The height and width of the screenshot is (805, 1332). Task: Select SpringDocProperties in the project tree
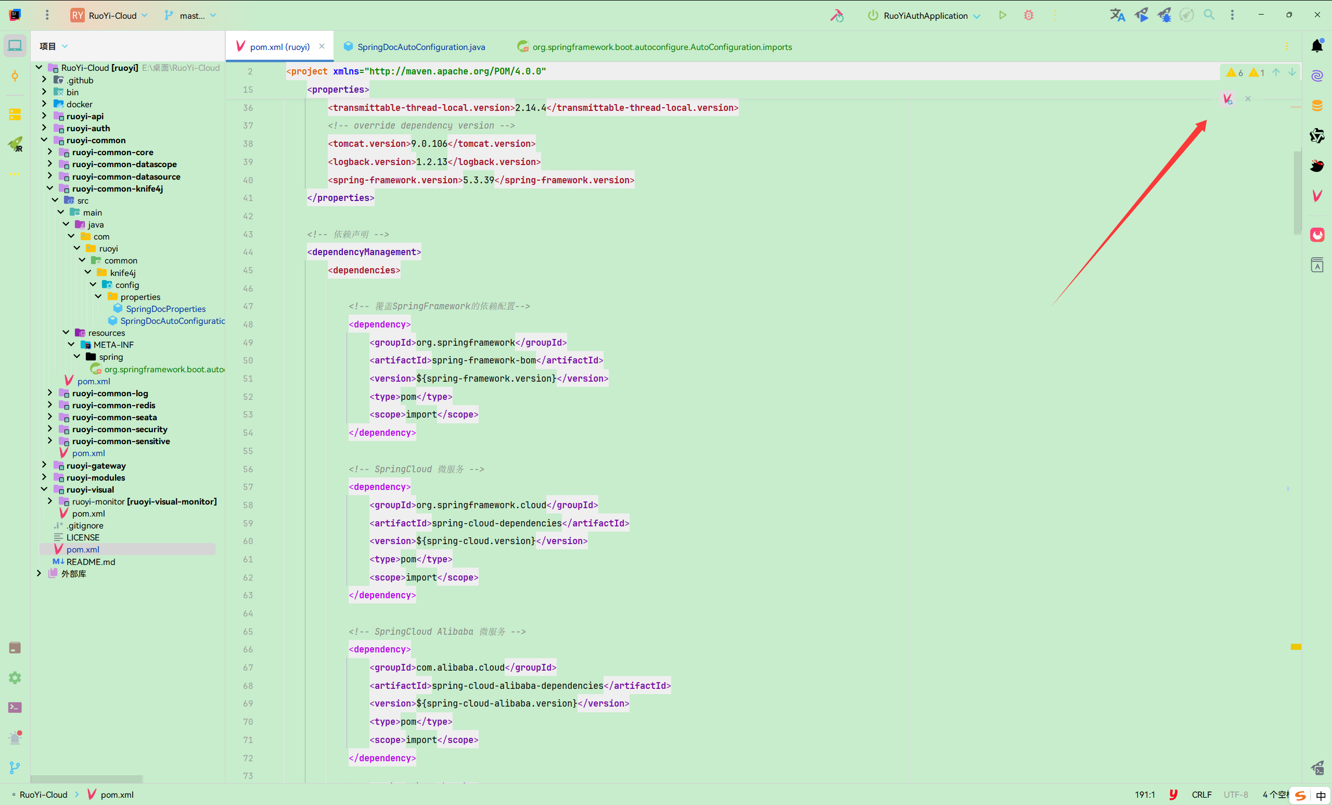click(166, 308)
